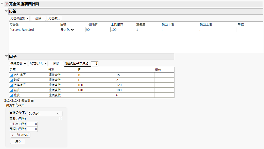Click the 戻る button
Image resolution: width=264 pixels, height=149 pixels.
pyautogui.click(x=18, y=141)
